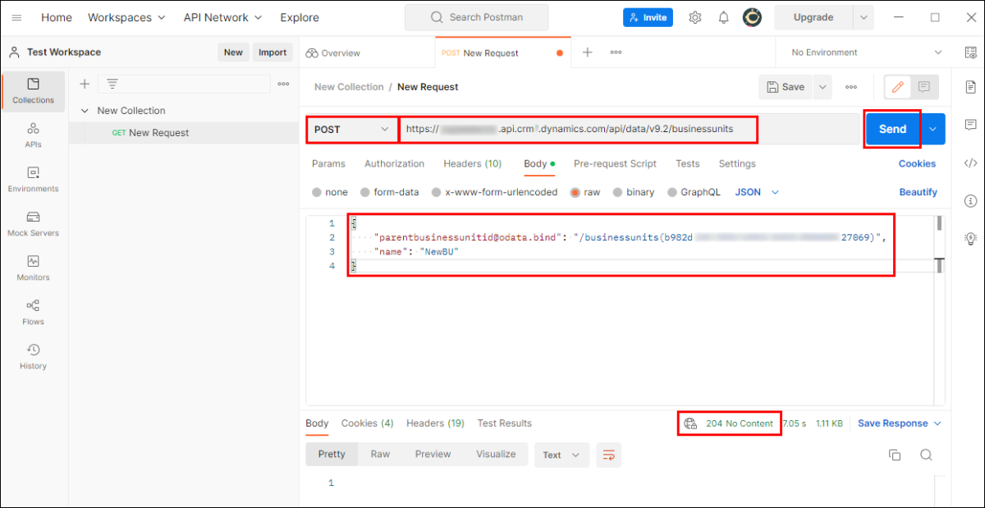Open Collections in the sidebar
The image size is (985, 508).
click(x=34, y=91)
